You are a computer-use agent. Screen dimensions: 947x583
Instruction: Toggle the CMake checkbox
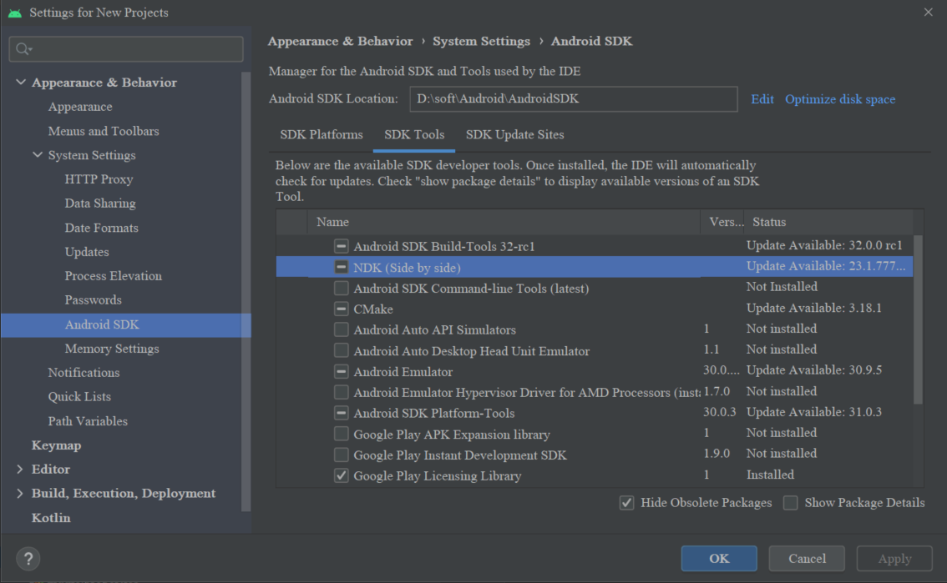(342, 309)
